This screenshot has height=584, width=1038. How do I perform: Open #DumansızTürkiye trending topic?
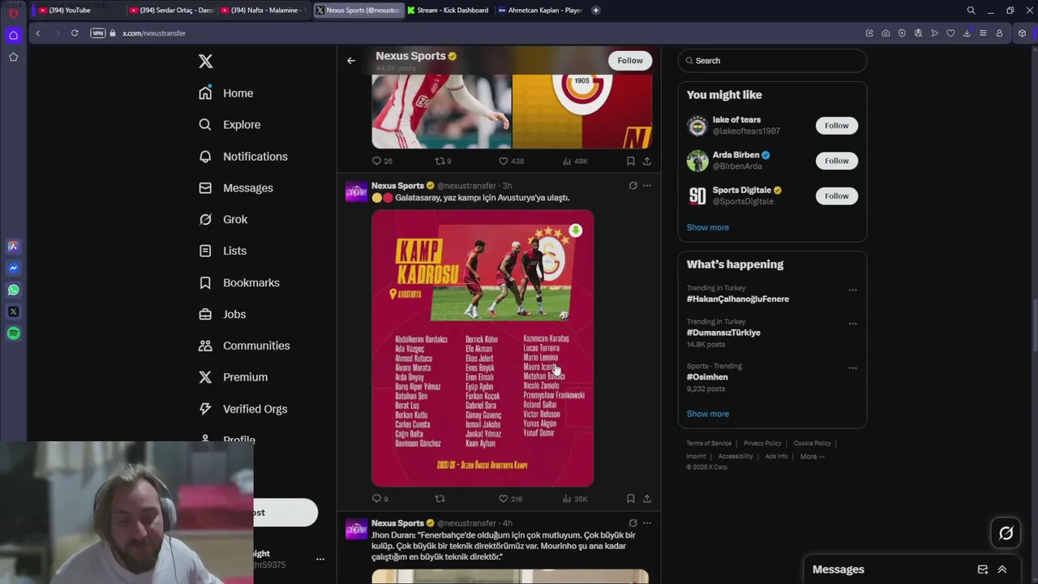[723, 333]
